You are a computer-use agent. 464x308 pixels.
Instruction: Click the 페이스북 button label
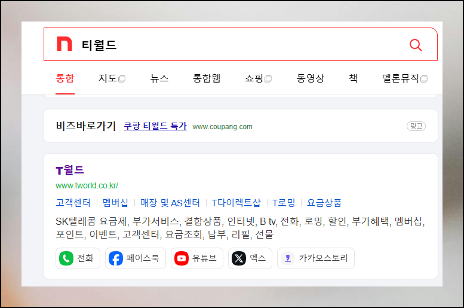143,258
